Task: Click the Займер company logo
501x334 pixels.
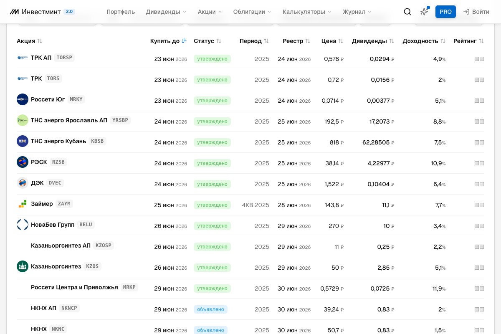Action: (x=23, y=204)
